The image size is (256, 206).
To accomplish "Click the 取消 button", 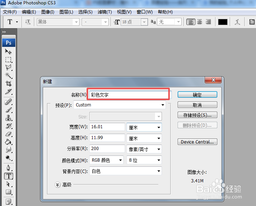I will click(x=197, y=105).
